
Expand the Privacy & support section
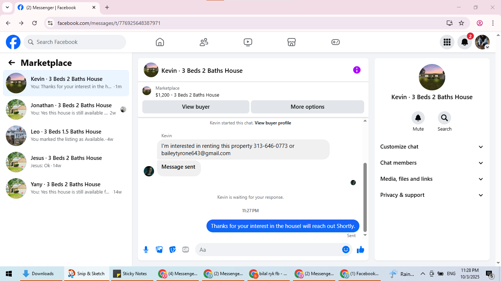(x=432, y=195)
